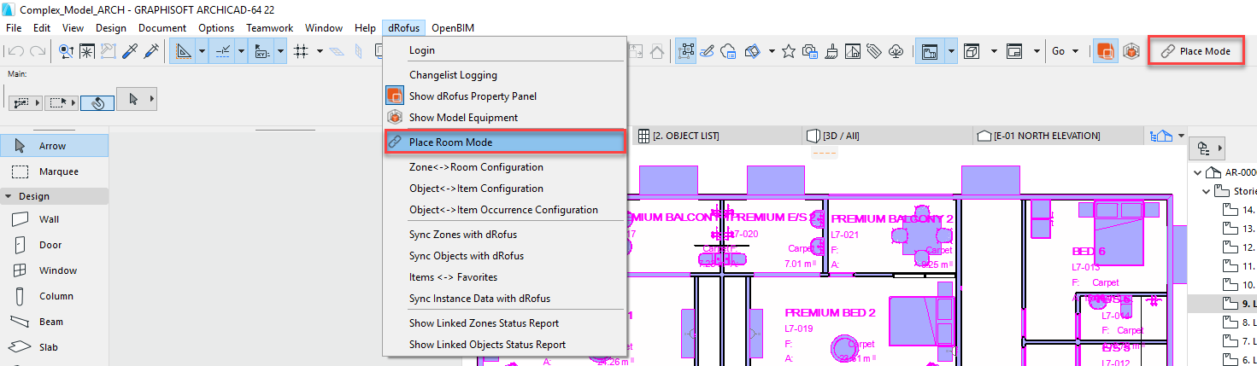Click the Place Mode button
The image size is (1257, 366).
[1195, 51]
